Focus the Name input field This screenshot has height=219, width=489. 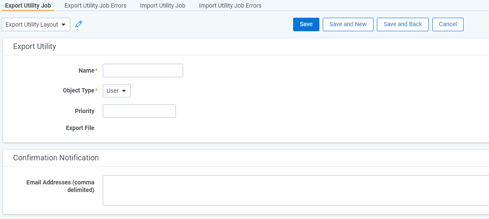coord(143,70)
